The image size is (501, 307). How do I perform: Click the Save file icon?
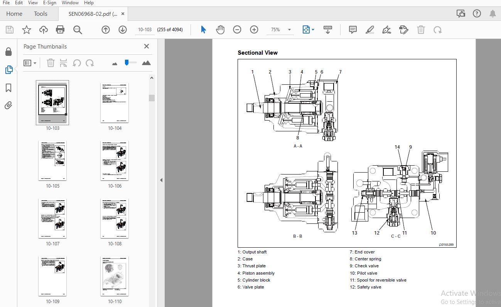tap(10, 30)
